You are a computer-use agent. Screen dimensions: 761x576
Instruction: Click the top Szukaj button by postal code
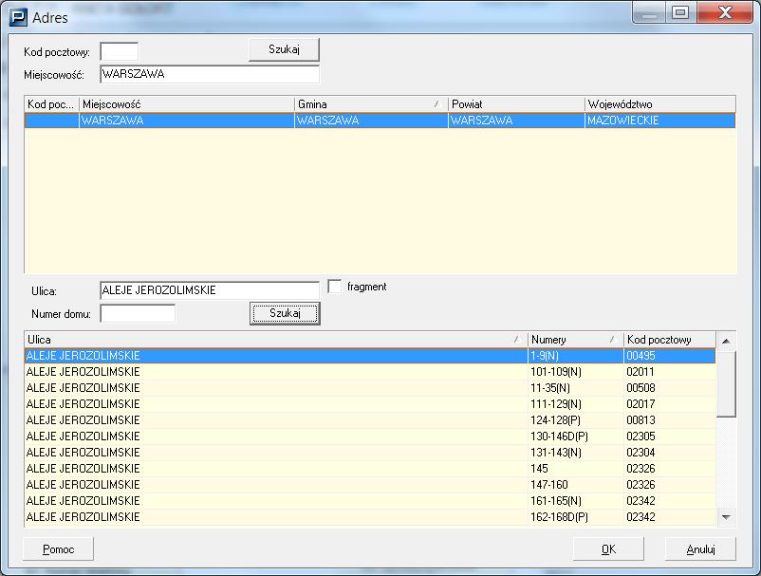coord(284,49)
